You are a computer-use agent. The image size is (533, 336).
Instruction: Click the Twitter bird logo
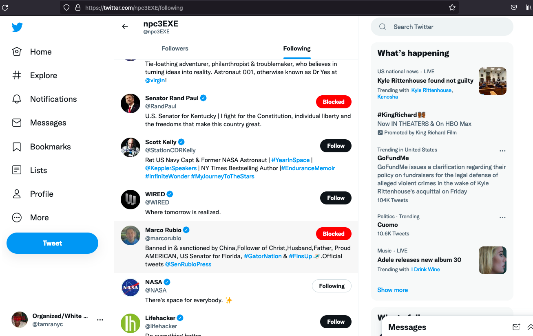(17, 27)
